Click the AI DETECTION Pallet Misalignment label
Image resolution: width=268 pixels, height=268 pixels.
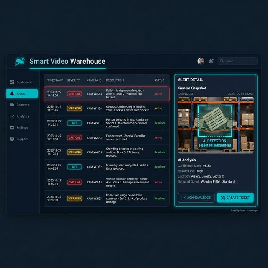click(215, 143)
